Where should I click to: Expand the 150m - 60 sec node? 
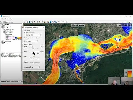point(3,29)
